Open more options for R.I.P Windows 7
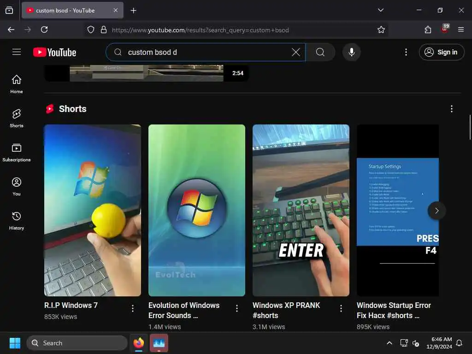The width and height of the screenshot is (472, 354). tap(132, 308)
